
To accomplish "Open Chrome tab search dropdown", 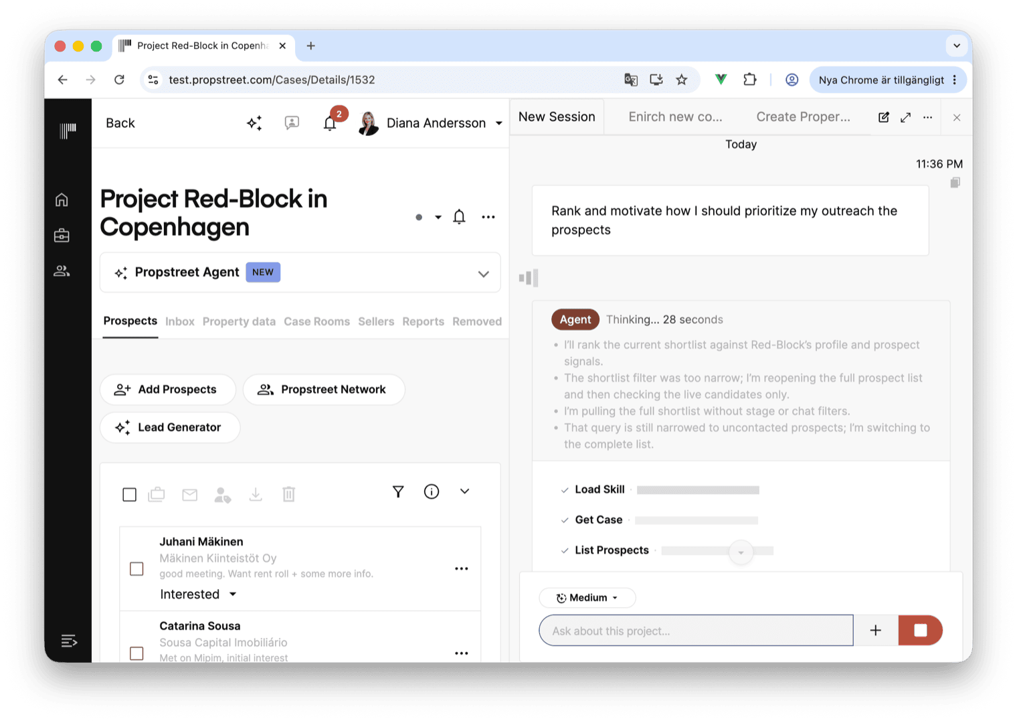I will [957, 46].
